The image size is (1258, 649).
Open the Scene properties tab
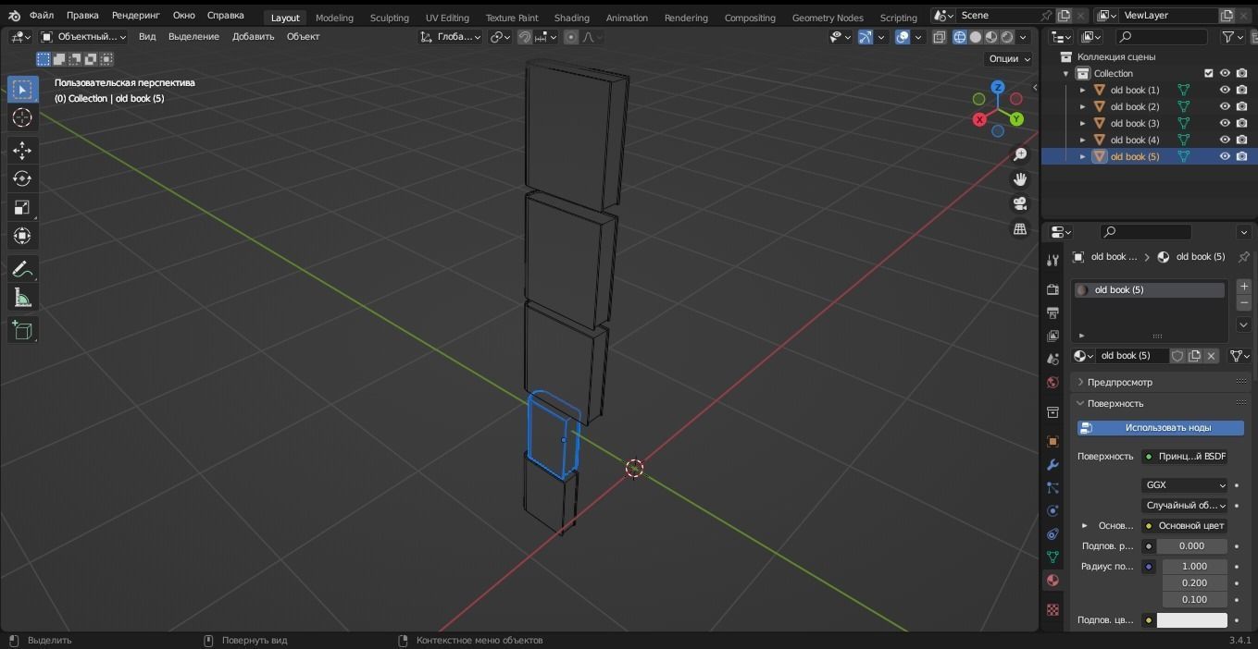[x=1052, y=359]
